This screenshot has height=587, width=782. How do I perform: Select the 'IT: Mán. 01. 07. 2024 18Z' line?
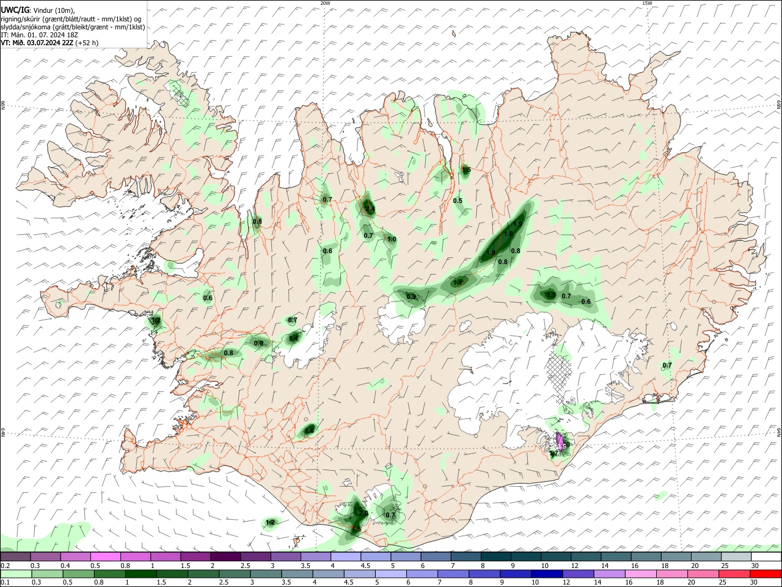pyautogui.click(x=39, y=35)
